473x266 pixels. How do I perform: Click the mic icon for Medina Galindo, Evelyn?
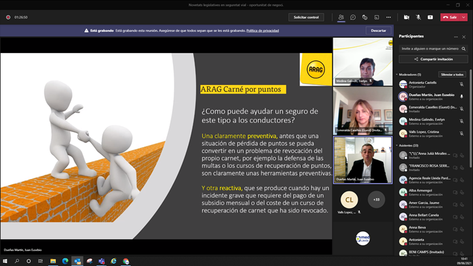(x=461, y=122)
